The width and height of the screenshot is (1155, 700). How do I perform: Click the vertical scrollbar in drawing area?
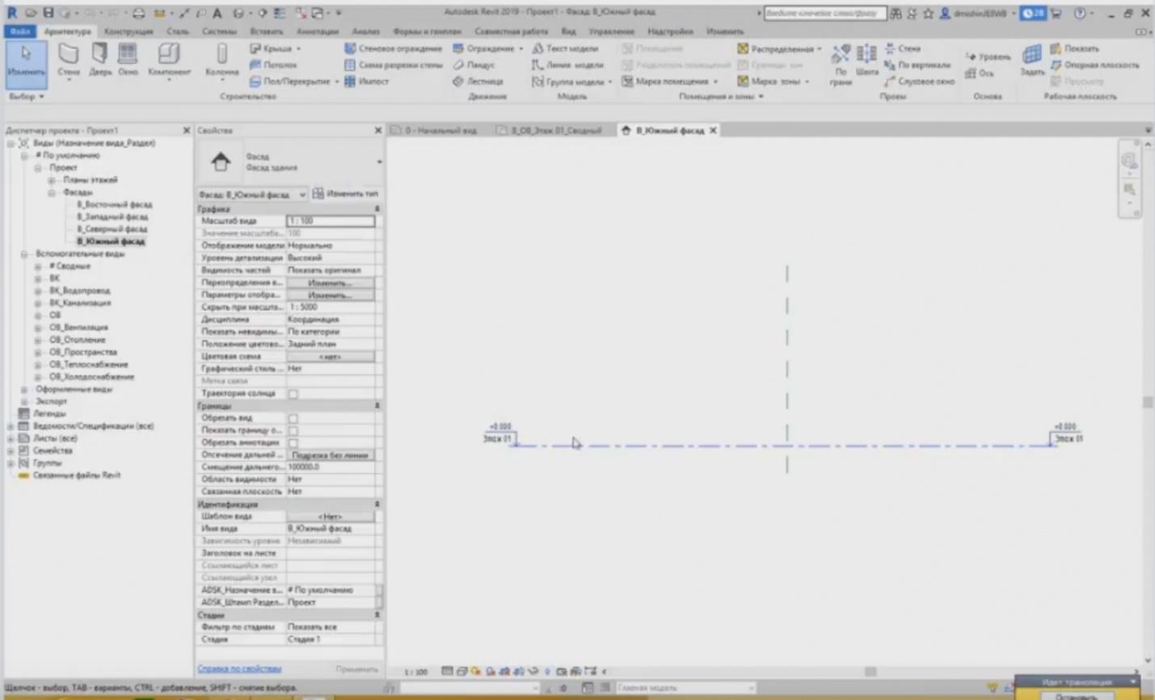click(1147, 402)
